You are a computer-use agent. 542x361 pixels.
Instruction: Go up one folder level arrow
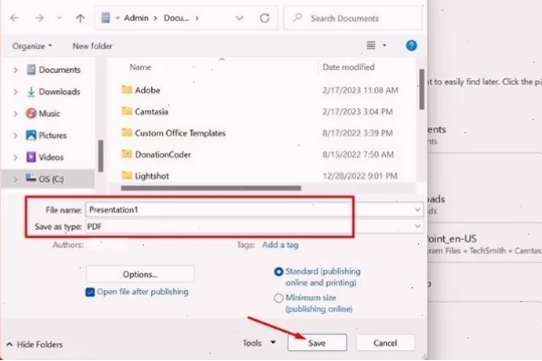click(80, 18)
